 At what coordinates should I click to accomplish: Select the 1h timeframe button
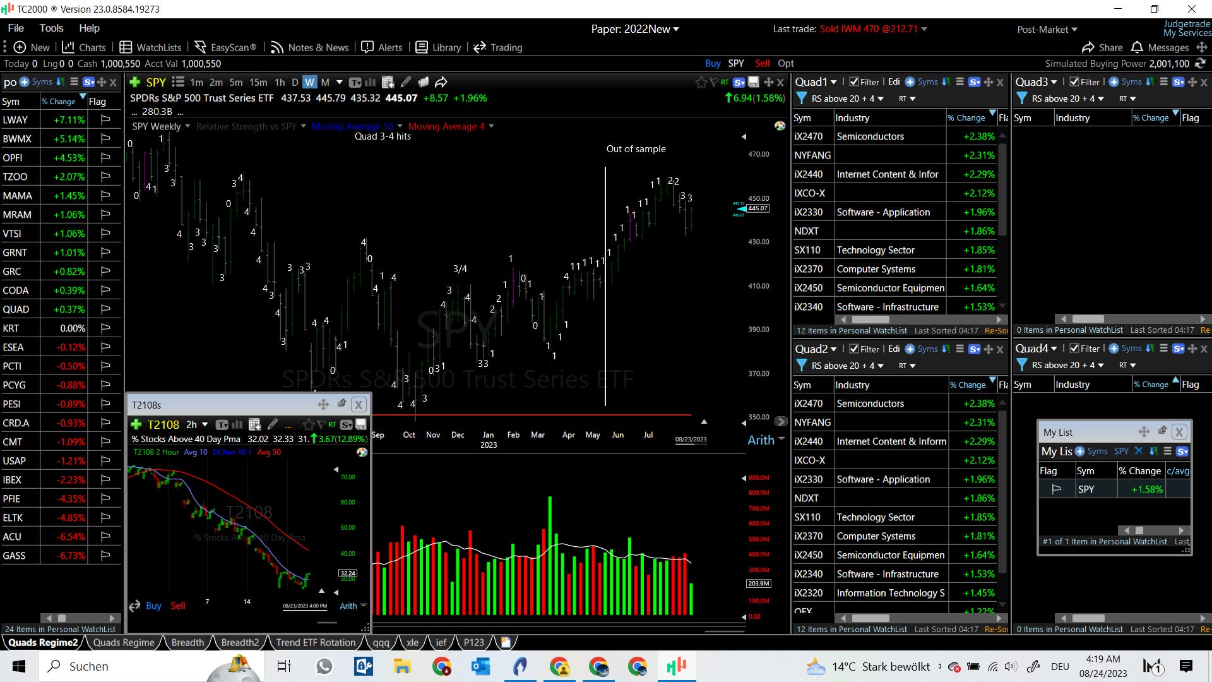[x=280, y=82]
